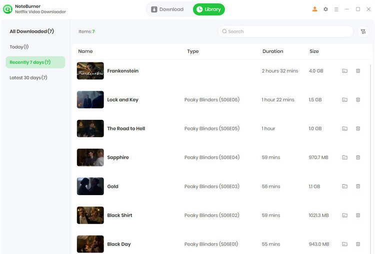Open the Frankenstein thumbnail

click(x=90, y=71)
